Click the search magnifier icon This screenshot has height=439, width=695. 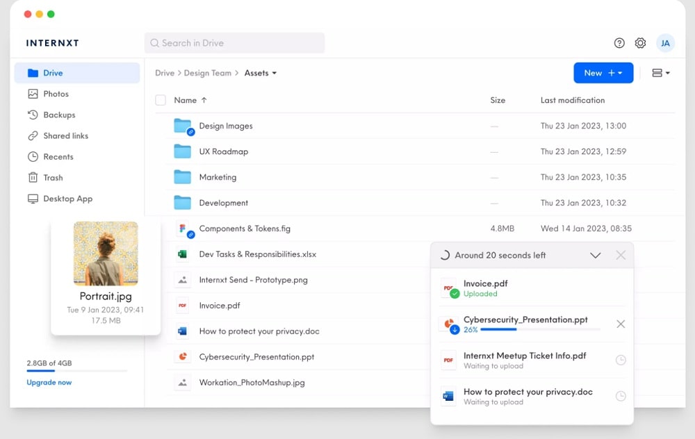pyautogui.click(x=154, y=43)
